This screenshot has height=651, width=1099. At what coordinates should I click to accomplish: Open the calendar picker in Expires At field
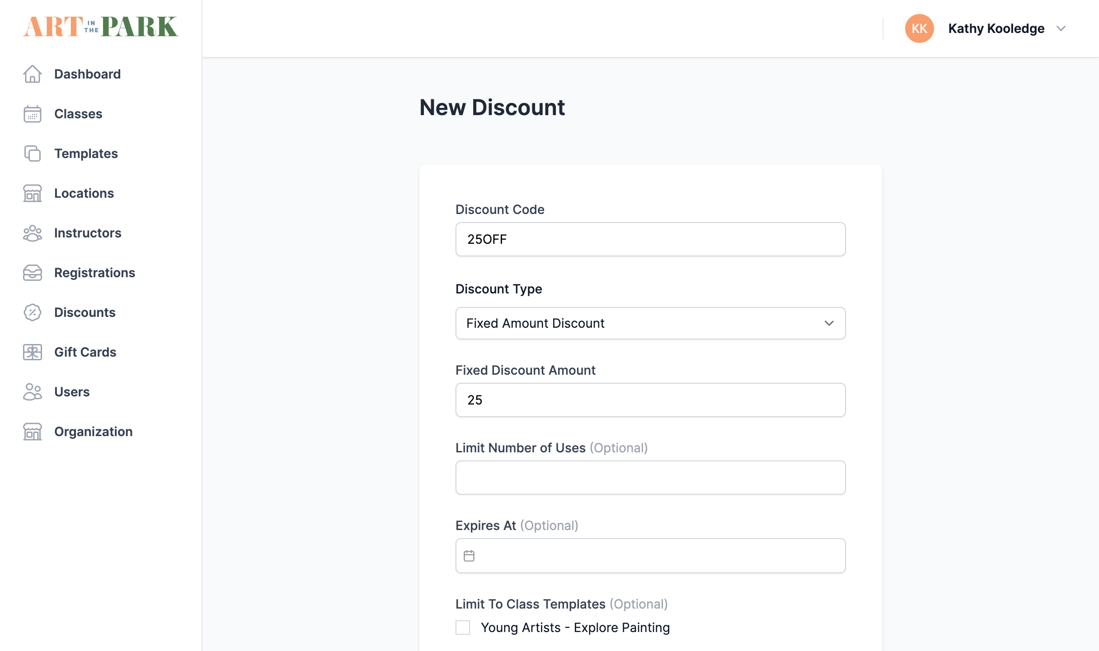click(x=470, y=556)
